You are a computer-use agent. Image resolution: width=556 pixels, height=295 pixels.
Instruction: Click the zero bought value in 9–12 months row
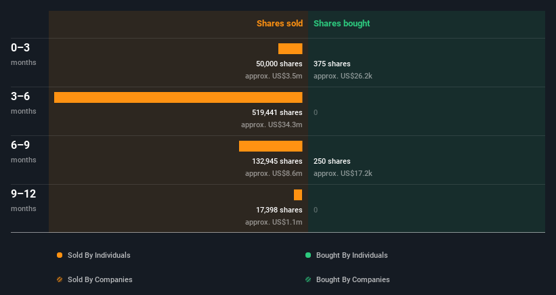click(x=316, y=210)
